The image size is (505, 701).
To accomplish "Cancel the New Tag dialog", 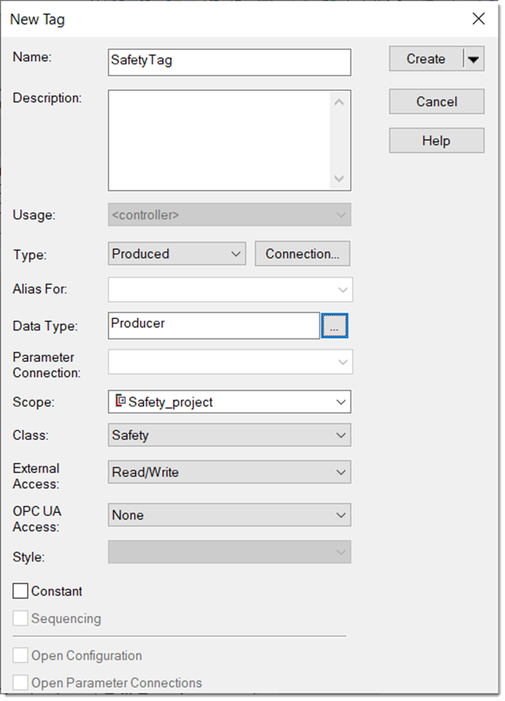I will tap(437, 102).
